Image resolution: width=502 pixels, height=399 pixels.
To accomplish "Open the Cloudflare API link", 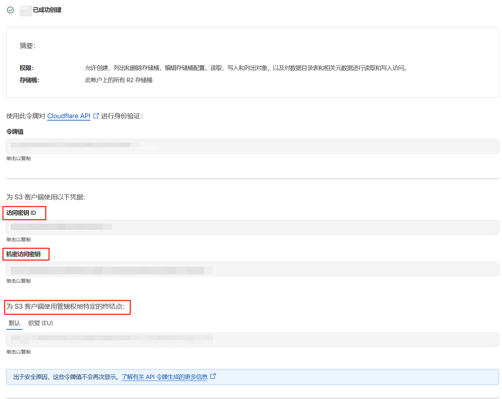I will 68,116.
